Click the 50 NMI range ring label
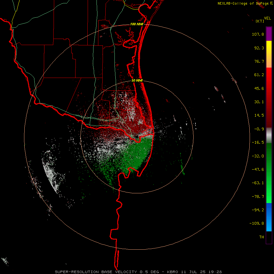The width and height of the screenshot is (274, 274). (137, 81)
